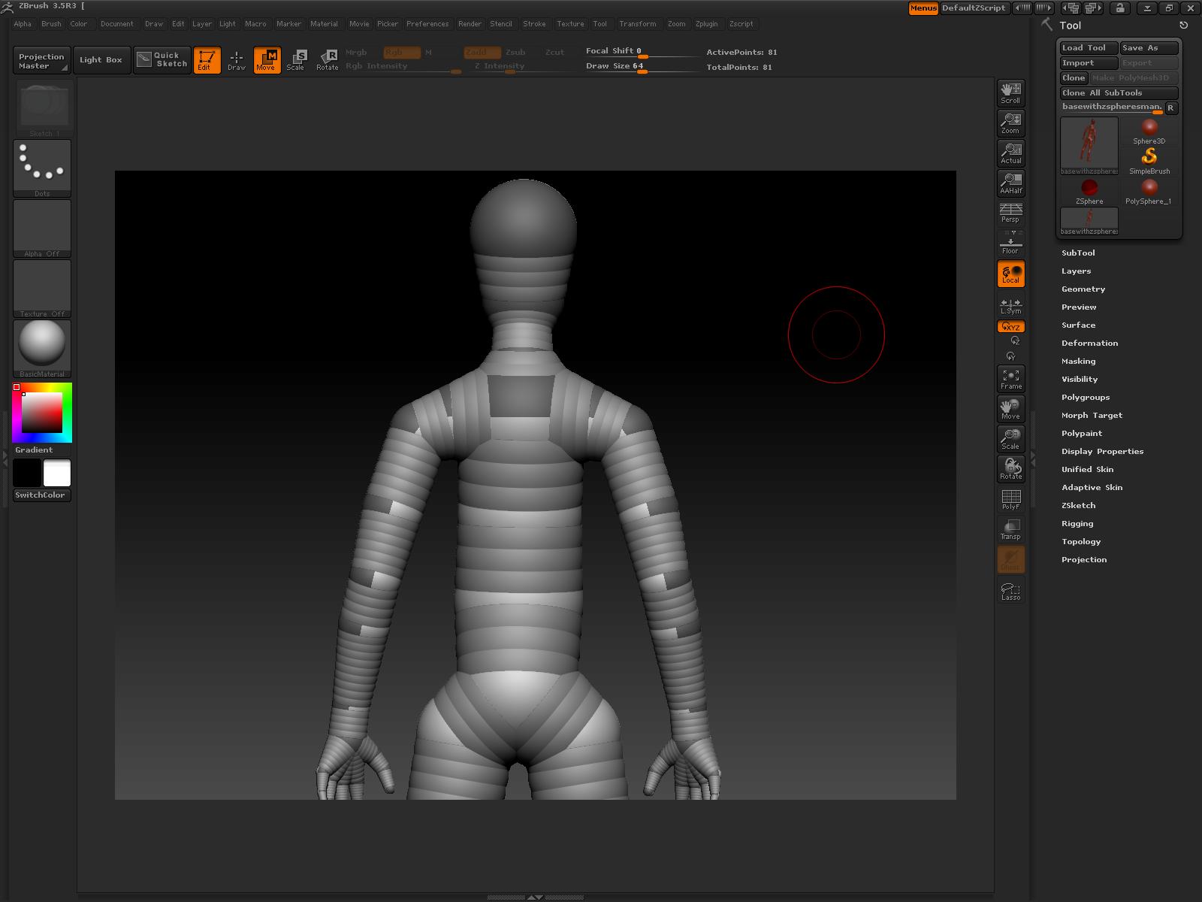
Task: Select the Rotate tool in top toolbar
Action: pos(328,60)
